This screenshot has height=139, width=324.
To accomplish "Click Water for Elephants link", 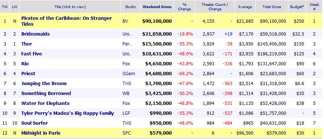I will click(45, 103).
